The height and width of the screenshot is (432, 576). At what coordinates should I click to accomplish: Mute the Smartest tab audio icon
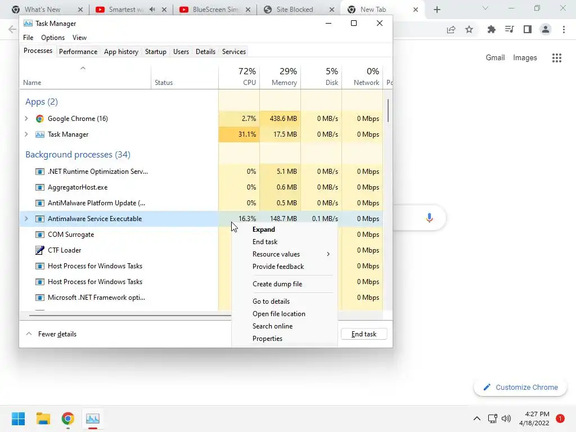[152, 10]
